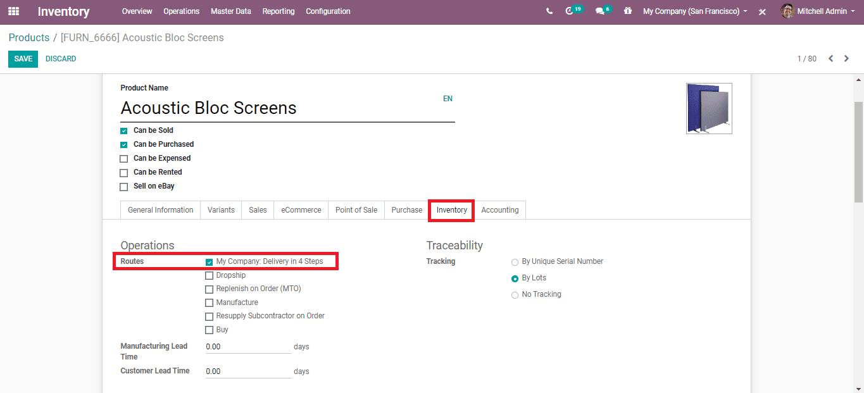
Task: Click the EN translation button
Action: [x=448, y=99]
